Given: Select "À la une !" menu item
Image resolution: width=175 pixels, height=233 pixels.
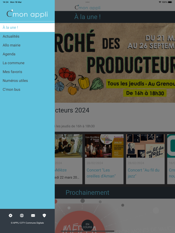Looking at the screenshot, I should click(x=27, y=28).
